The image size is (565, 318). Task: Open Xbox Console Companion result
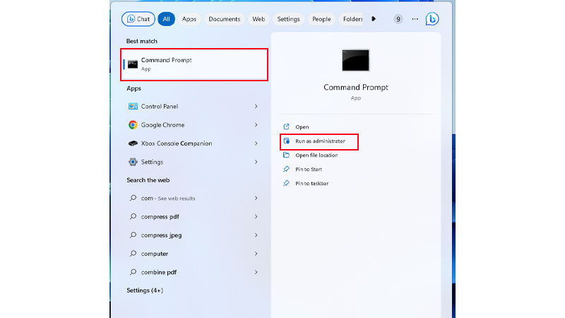click(x=194, y=143)
